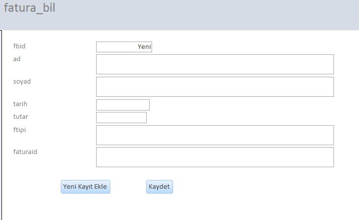Viewport: 359px width, 220px height.
Task: Click the 'tutar' label text
Action: pyautogui.click(x=21, y=116)
